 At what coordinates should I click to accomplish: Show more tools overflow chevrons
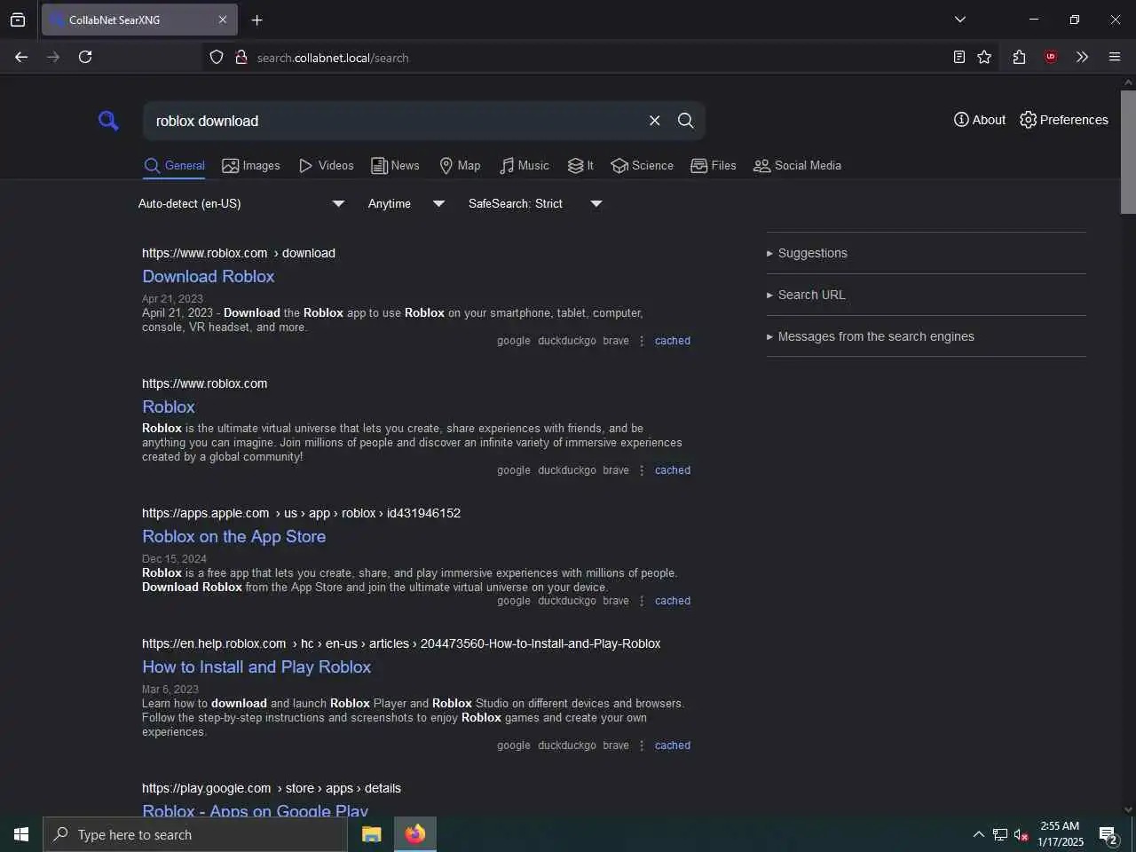pos(1082,57)
